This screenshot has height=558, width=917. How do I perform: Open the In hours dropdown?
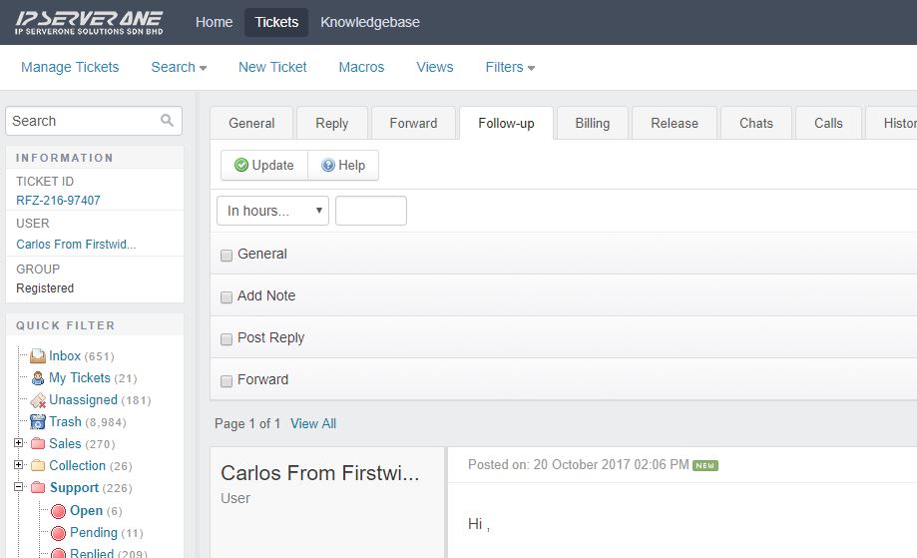coord(272,211)
